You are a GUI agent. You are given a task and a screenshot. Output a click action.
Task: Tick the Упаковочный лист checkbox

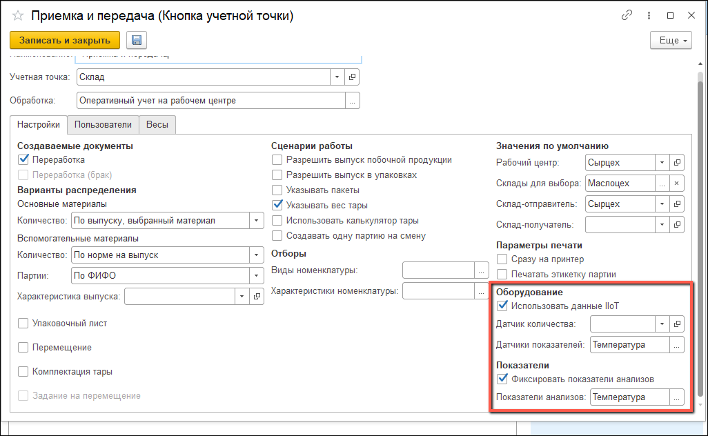23,324
